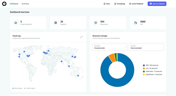This screenshot has height=96, width=176.
Task: Toggle AWS series in chart legend
Action: click(151, 65)
